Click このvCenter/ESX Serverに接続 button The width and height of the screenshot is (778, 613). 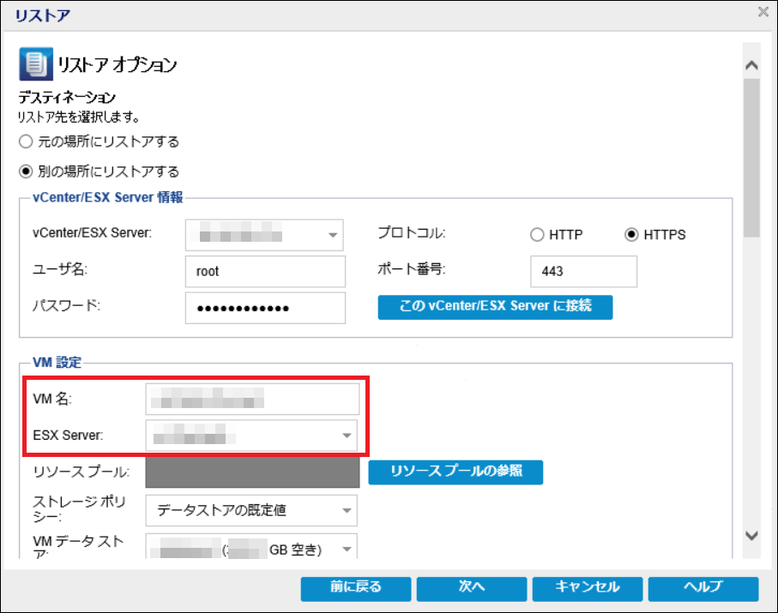click(x=495, y=306)
